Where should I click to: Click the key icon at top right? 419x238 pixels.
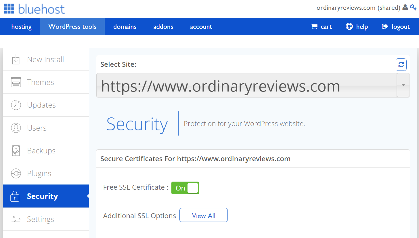point(413,7)
